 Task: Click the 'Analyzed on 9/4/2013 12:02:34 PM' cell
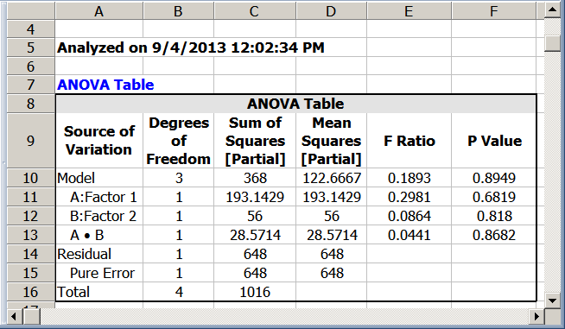tap(191, 47)
